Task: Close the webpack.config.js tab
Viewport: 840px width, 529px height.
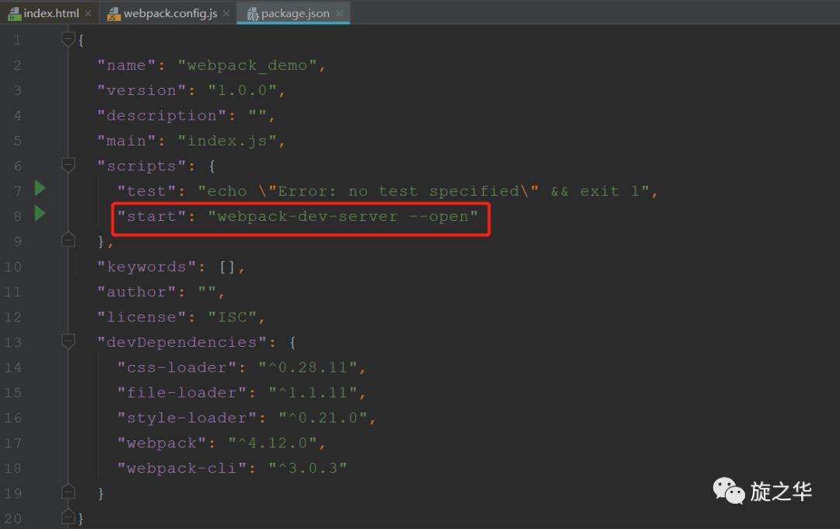Action: [x=226, y=13]
